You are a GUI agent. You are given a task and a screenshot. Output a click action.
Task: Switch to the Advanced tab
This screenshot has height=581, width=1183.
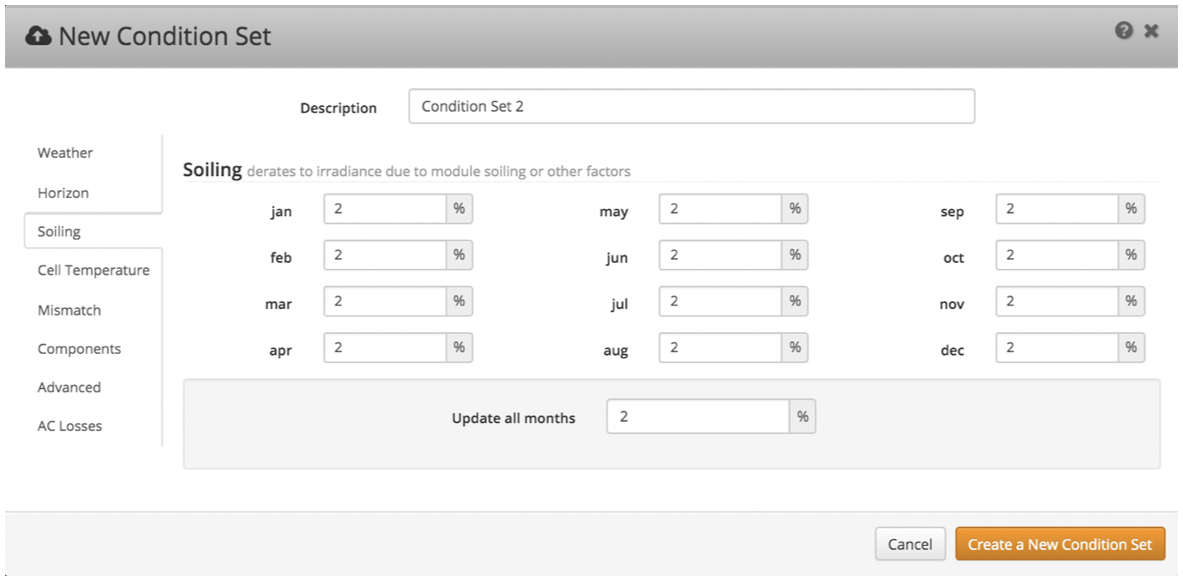coord(69,387)
